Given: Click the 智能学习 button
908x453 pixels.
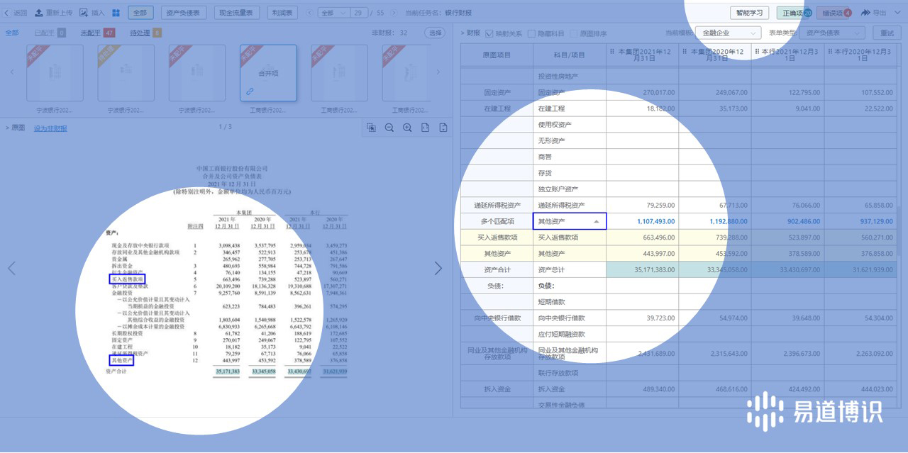Looking at the screenshot, I should coord(749,13).
